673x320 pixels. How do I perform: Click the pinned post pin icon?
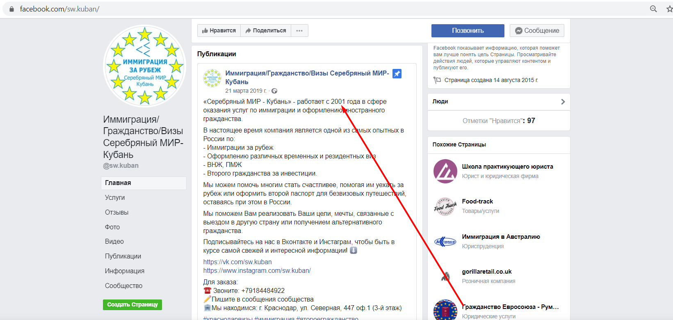(397, 73)
